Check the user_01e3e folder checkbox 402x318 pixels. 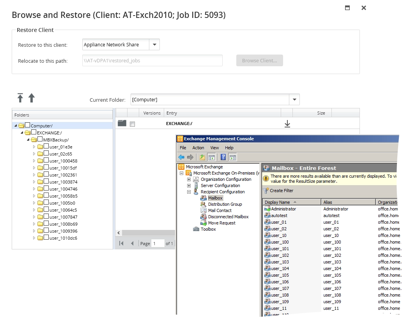46,146
